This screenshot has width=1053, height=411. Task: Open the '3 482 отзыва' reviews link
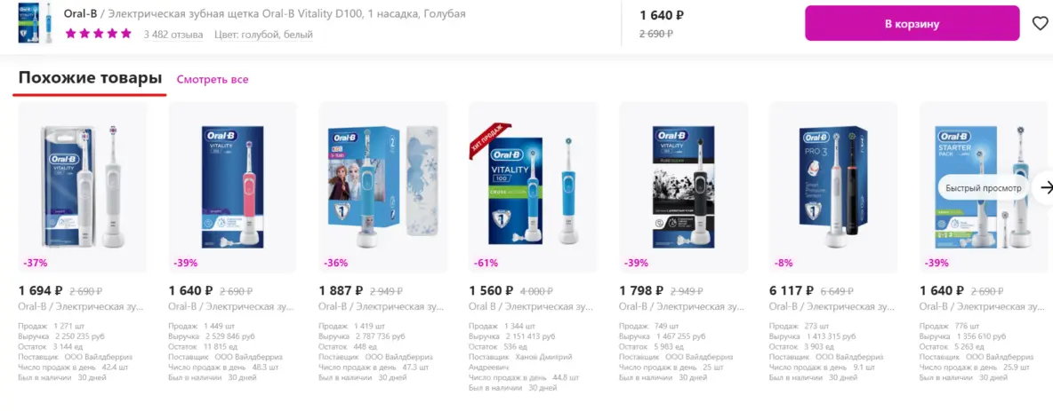pos(173,35)
